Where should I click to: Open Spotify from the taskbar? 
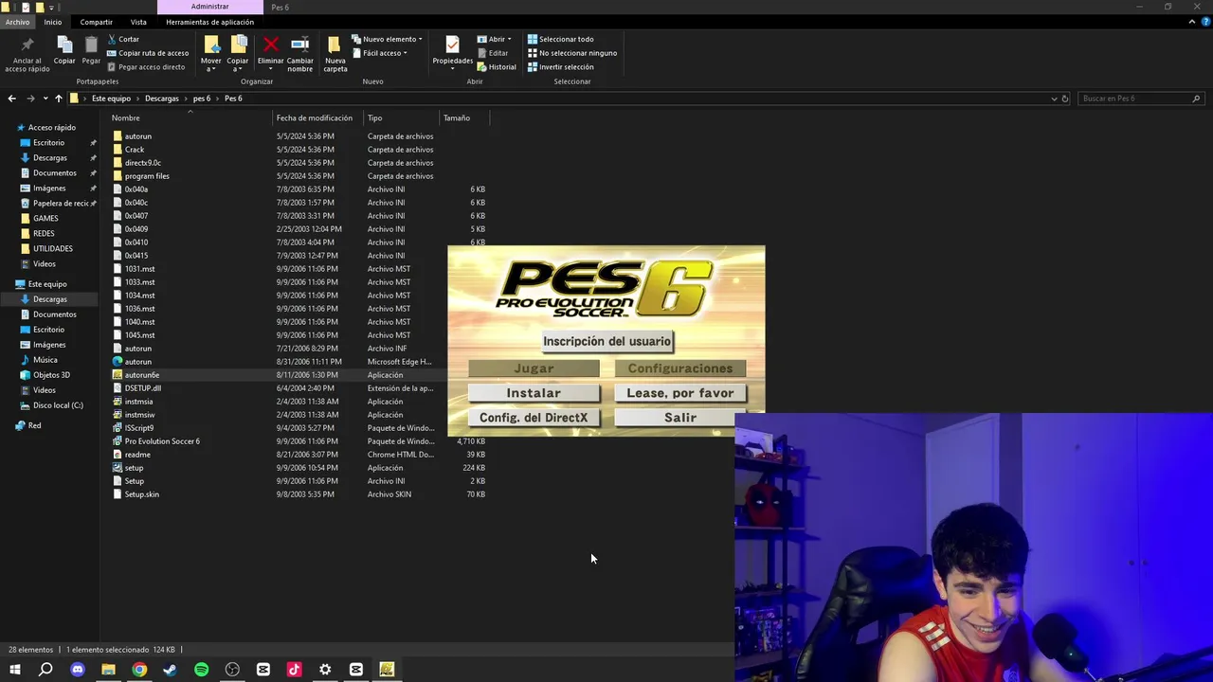pyautogui.click(x=201, y=670)
